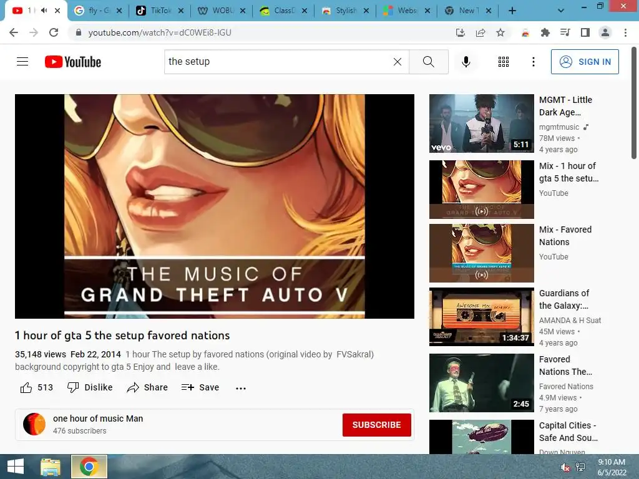Close the TikTok tab
Image resolution: width=639 pixels, height=479 pixels.
[181, 11]
